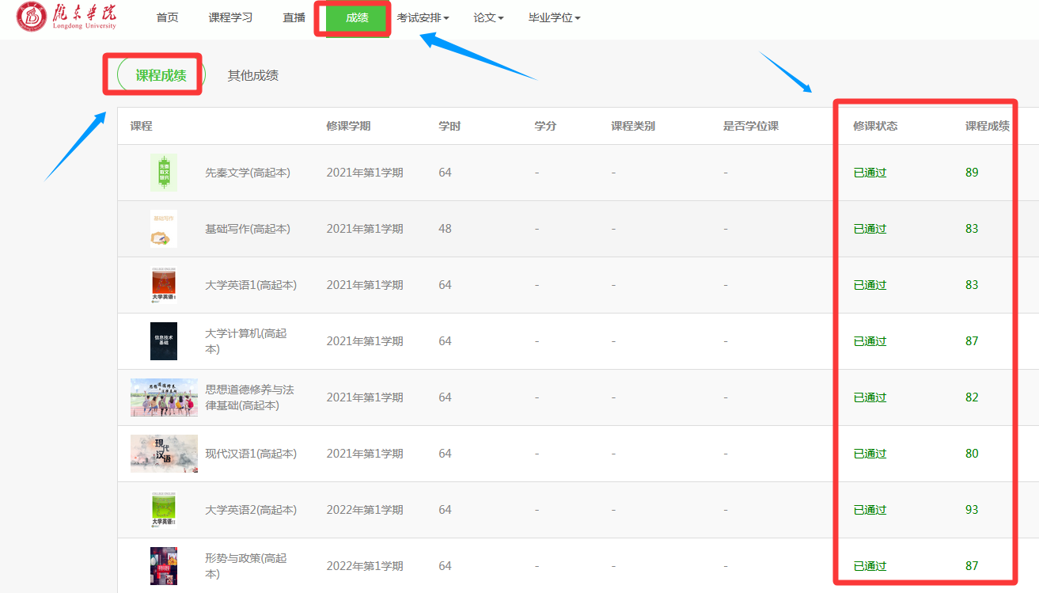Click the 先秦文学(高起本) course name
This screenshot has width=1039, height=593.
pos(248,173)
